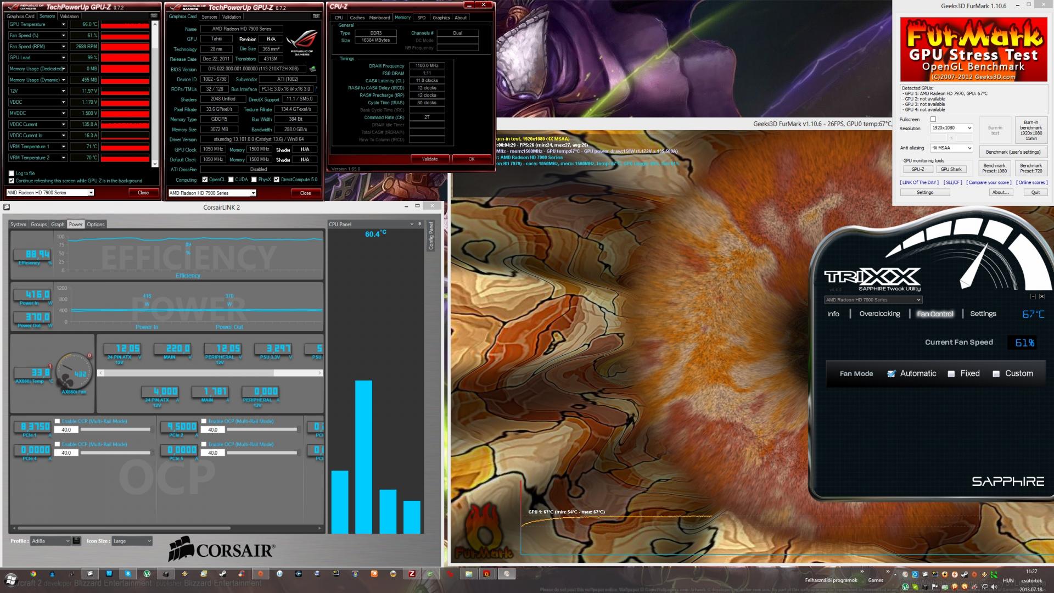1054x593 pixels.
Task: Click the uTorrent tray icon
Action: click(905, 587)
